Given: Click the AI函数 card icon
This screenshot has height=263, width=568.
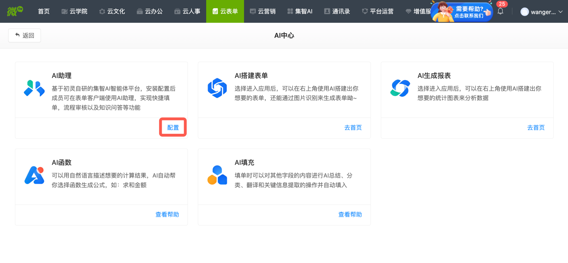Looking at the screenshot, I should pyautogui.click(x=34, y=175).
